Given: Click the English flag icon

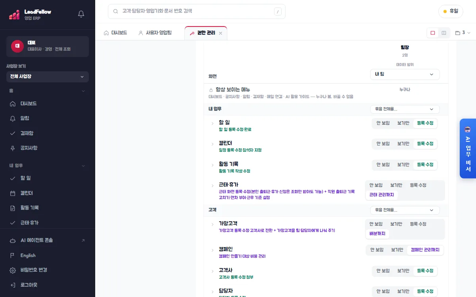Looking at the screenshot, I should [x=13, y=255].
